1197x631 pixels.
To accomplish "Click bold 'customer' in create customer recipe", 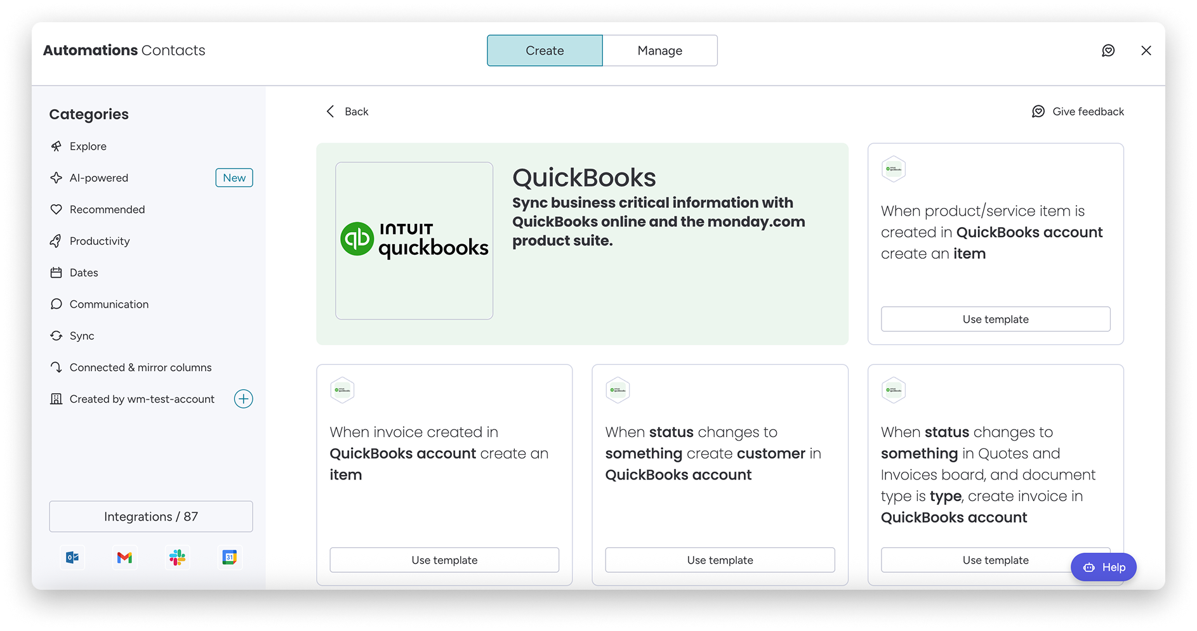I will pos(771,453).
